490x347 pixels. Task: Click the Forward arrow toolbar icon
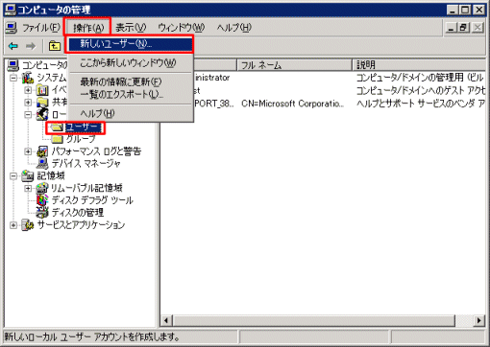click(x=31, y=46)
